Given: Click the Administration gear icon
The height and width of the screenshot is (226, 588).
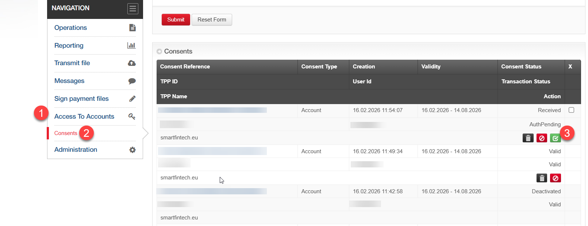Looking at the screenshot, I should [x=132, y=150].
